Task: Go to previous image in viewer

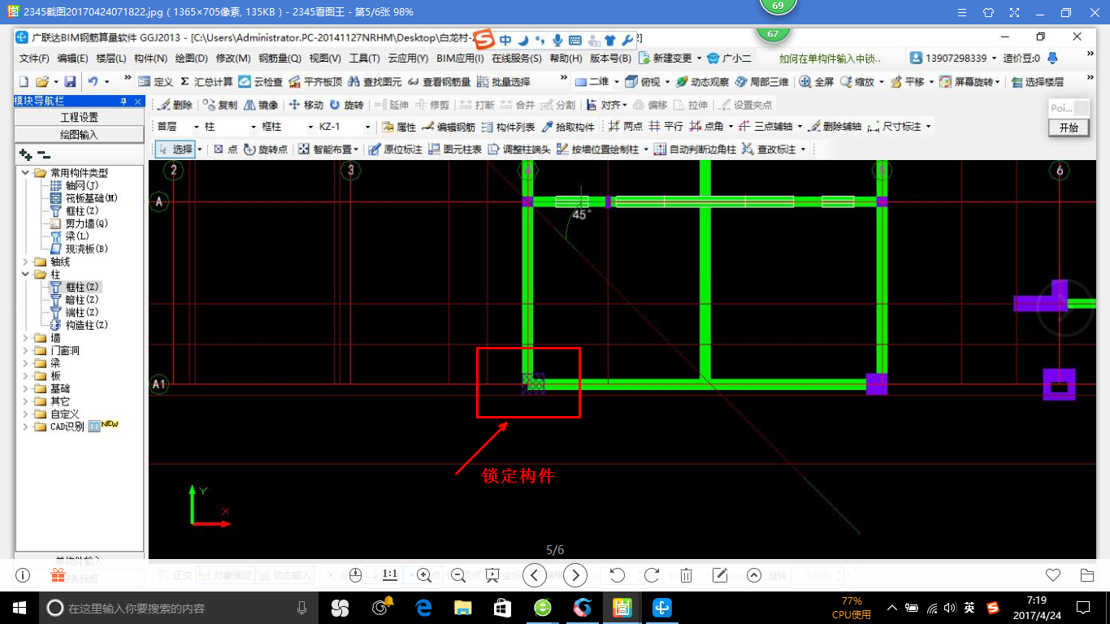Action: (x=534, y=575)
